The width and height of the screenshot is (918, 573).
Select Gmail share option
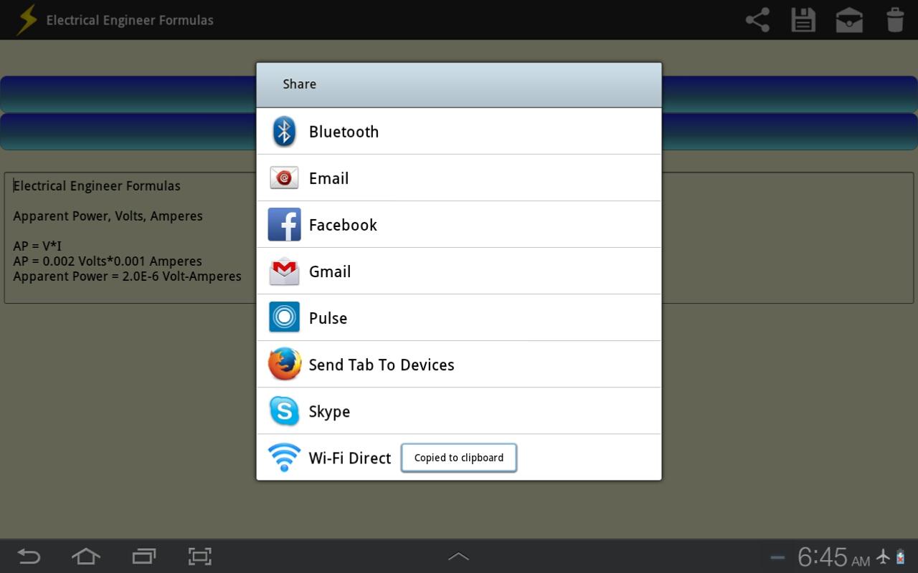tap(459, 271)
